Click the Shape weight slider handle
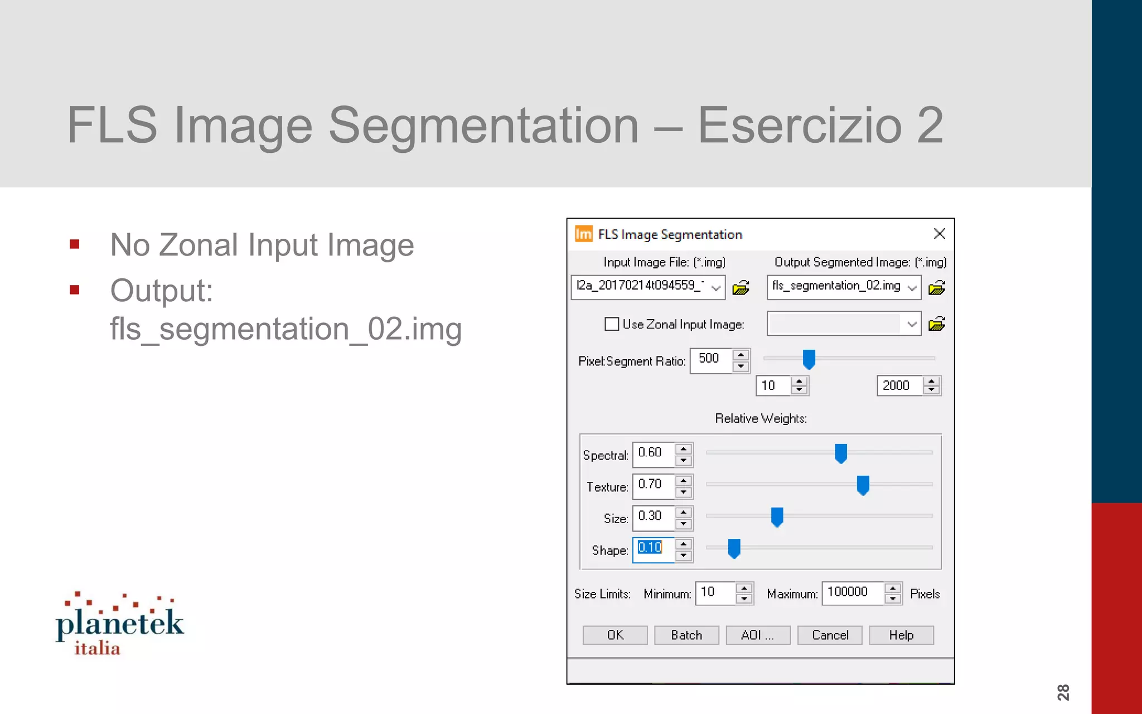The width and height of the screenshot is (1142, 714). [734, 548]
